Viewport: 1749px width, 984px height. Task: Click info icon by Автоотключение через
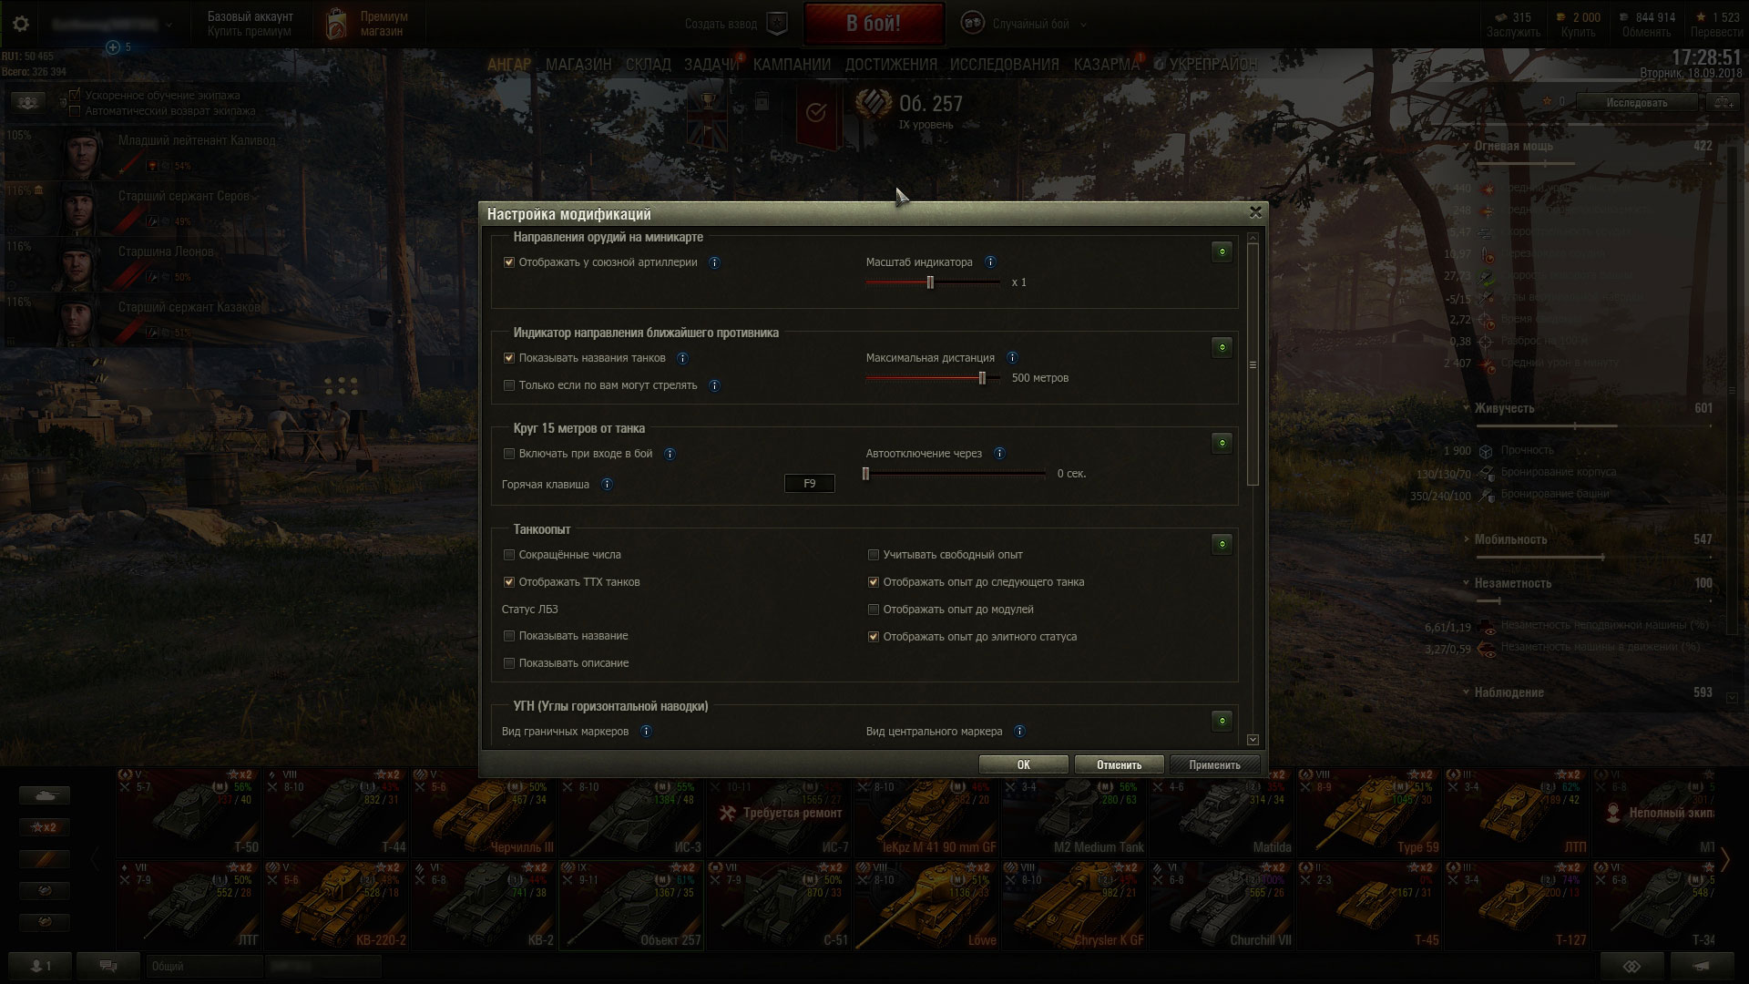[999, 454]
